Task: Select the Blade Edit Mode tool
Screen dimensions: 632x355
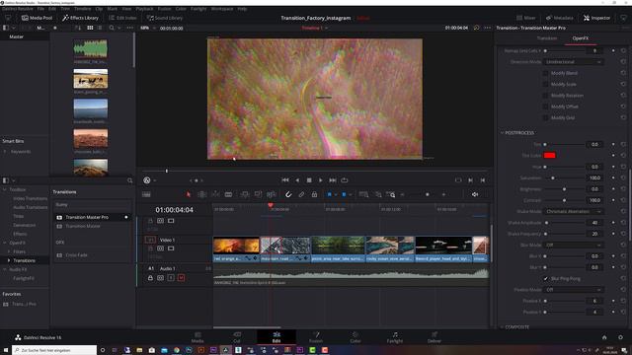Action: pos(228,194)
